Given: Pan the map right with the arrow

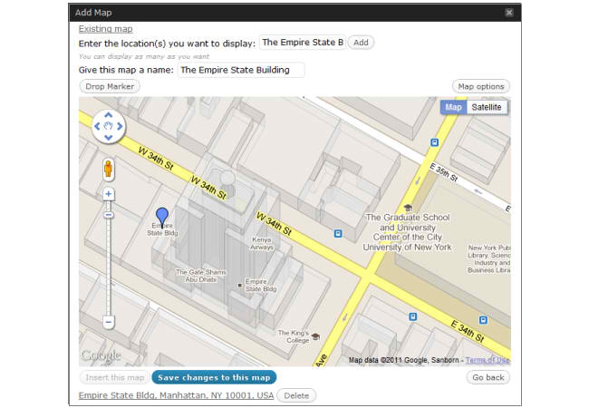Looking at the screenshot, I should (120, 126).
